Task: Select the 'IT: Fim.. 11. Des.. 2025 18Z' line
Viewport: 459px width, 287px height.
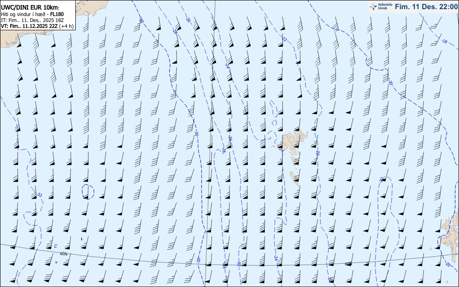Action: (x=32, y=20)
